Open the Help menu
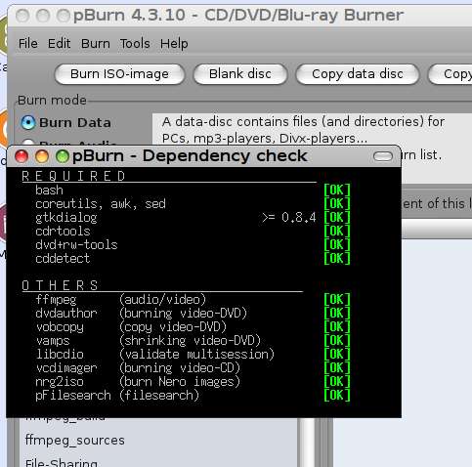472x467 pixels. point(174,44)
